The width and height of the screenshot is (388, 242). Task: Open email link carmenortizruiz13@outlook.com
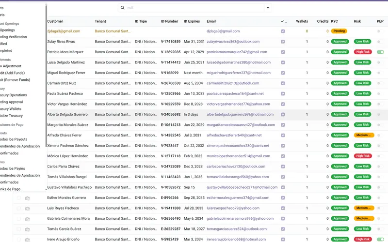tap(233, 83)
